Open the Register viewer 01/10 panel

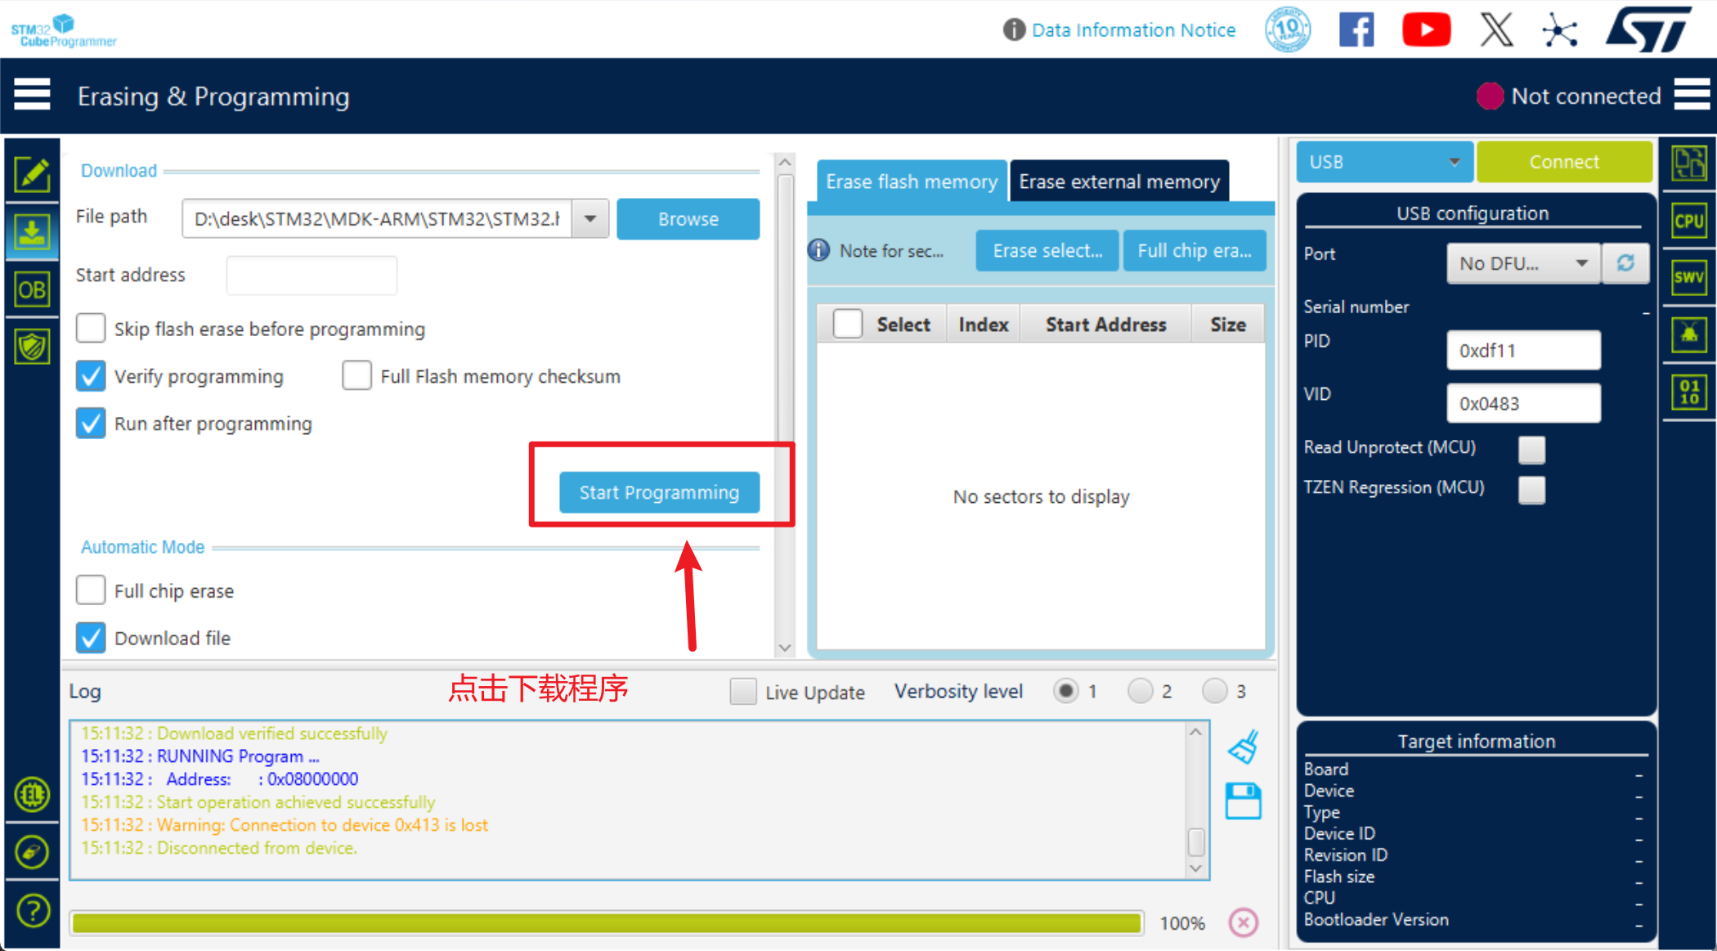1689,391
